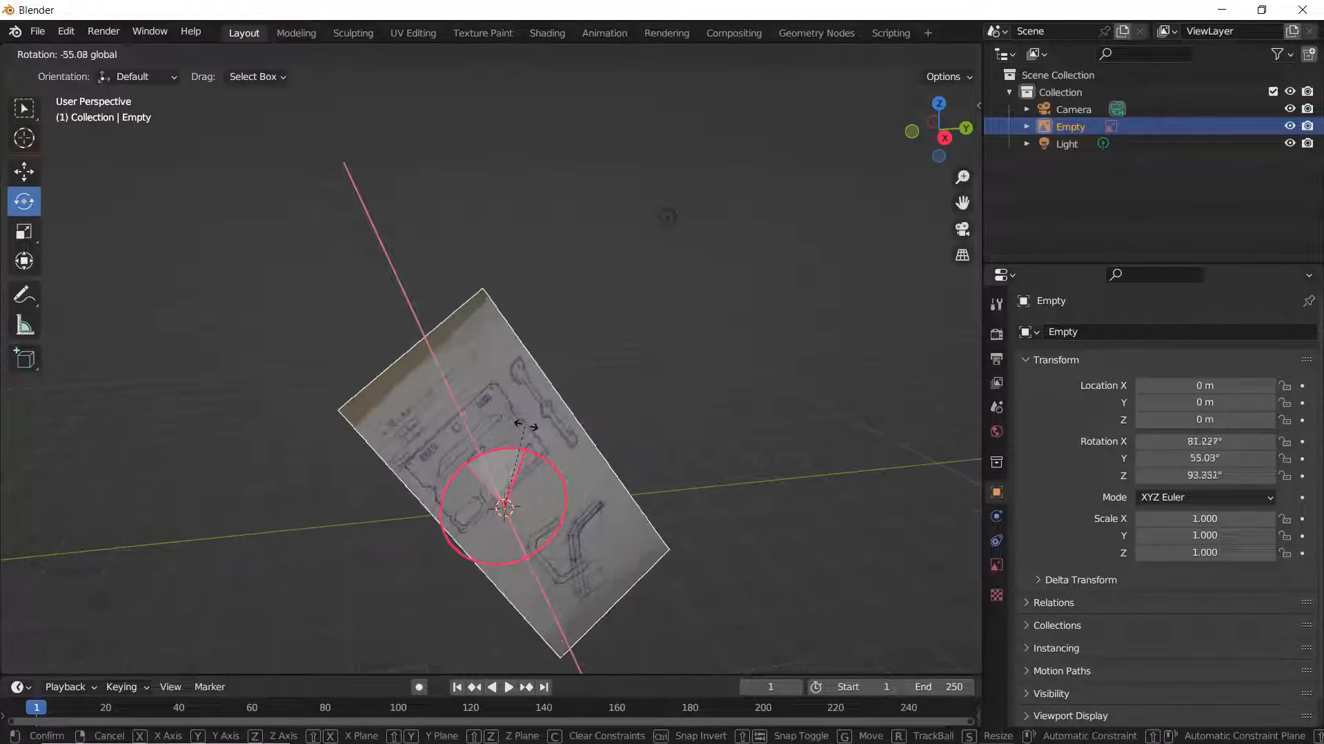The height and width of the screenshot is (744, 1324).
Task: Expand the Delta Transform section
Action: (1080, 580)
